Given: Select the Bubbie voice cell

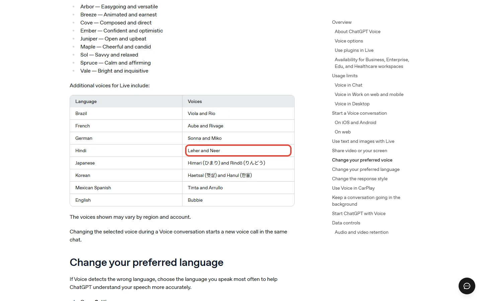Looking at the screenshot, I should pyautogui.click(x=238, y=200).
